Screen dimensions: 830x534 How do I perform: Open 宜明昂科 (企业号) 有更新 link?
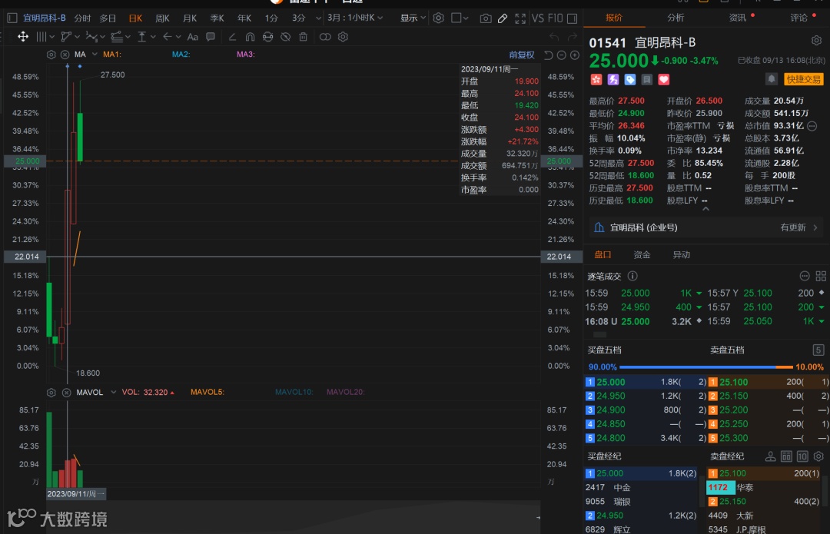706,227
